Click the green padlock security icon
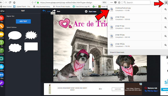168x96 pixels. click(38, 2)
